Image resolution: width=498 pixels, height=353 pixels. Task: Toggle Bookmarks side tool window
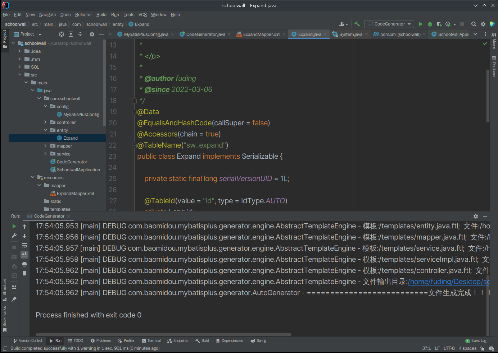[x=5, y=319]
